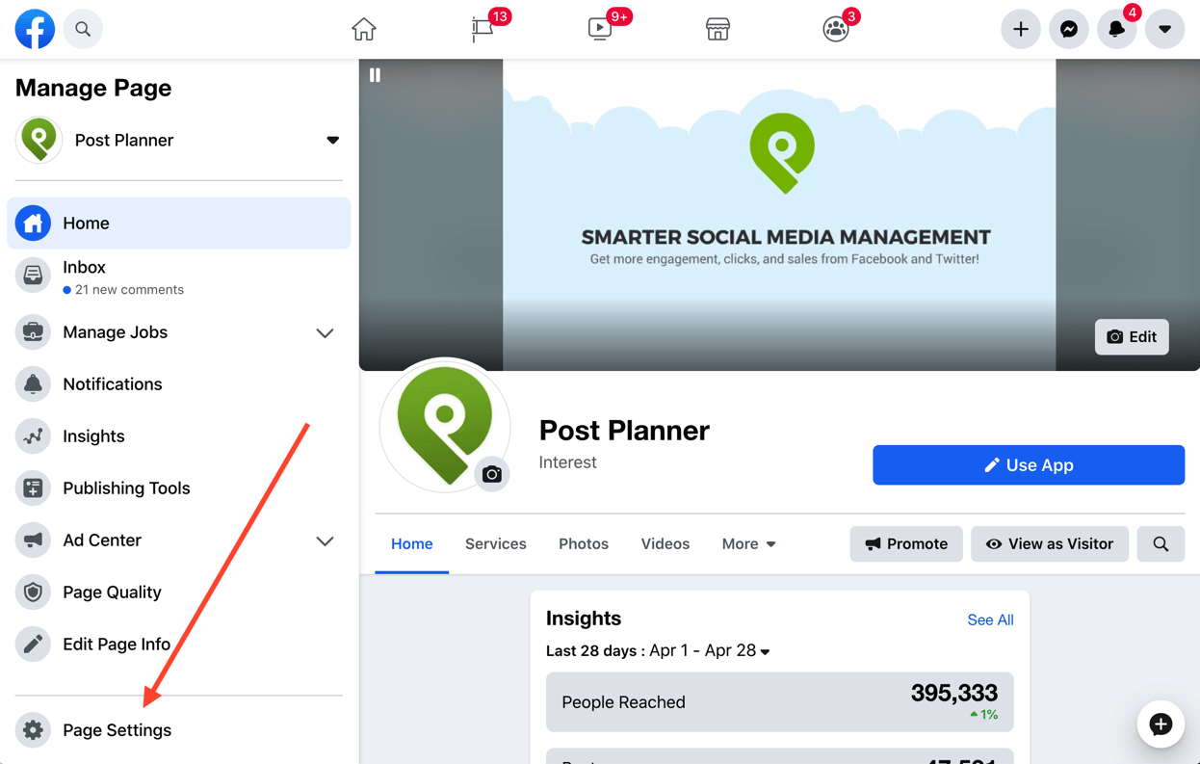Go to the News Feed home icon
The width and height of the screenshot is (1200, 764).
tap(364, 30)
